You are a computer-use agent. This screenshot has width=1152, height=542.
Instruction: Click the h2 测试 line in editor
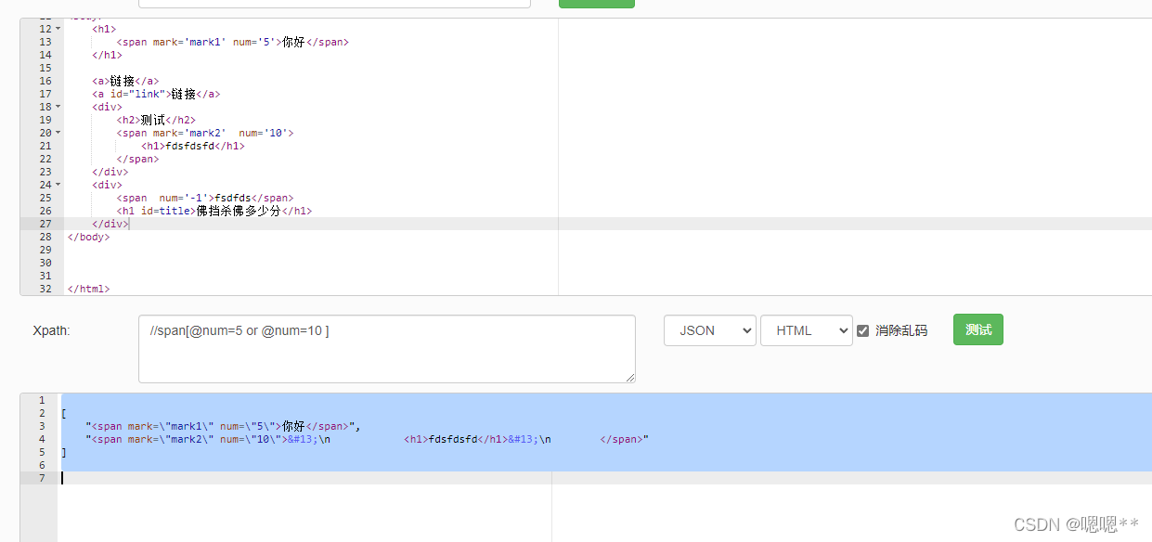(x=156, y=120)
